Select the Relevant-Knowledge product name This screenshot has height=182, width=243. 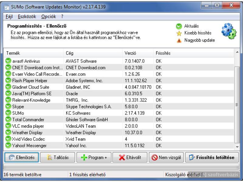pos(31,100)
